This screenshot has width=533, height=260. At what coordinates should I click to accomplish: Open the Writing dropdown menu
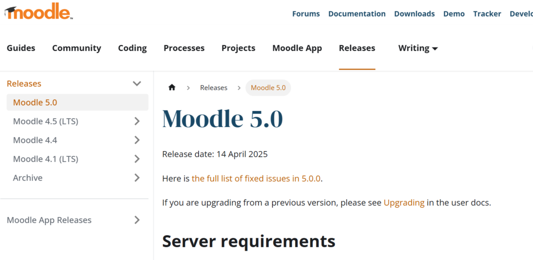click(418, 48)
